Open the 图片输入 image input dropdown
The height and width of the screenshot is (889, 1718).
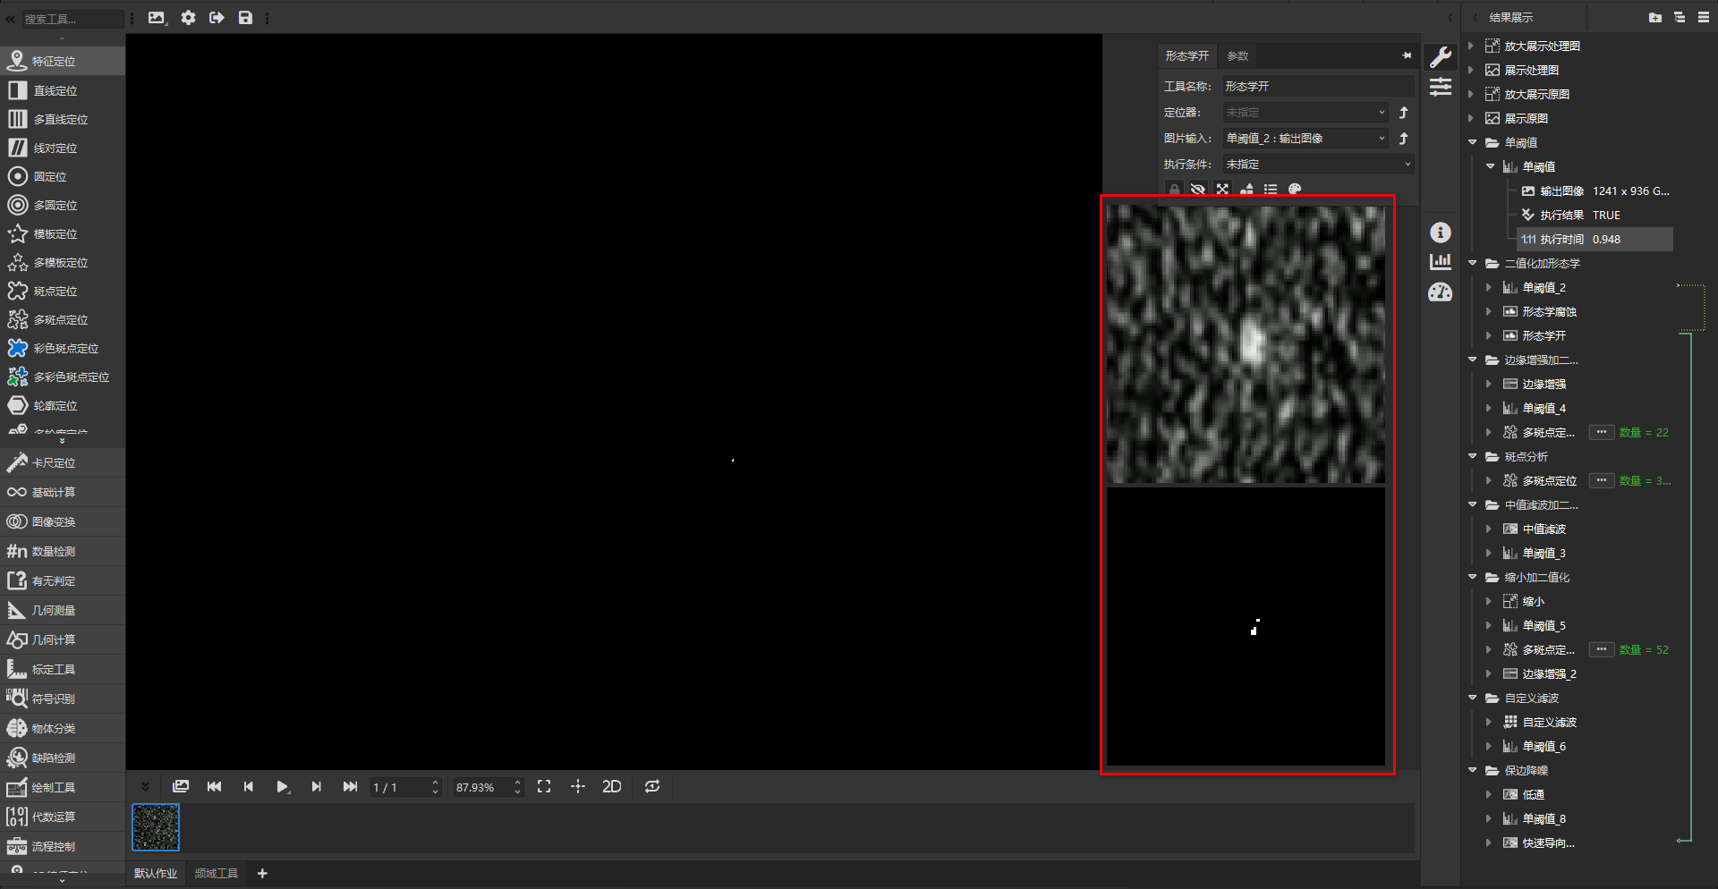(1306, 139)
